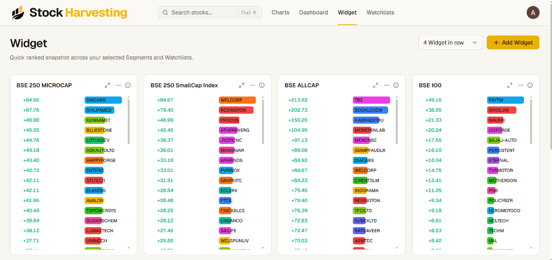This screenshot has width=552, height=260.
Task: Click the SHILPAMED stock bar
Action: pos(99,110)
